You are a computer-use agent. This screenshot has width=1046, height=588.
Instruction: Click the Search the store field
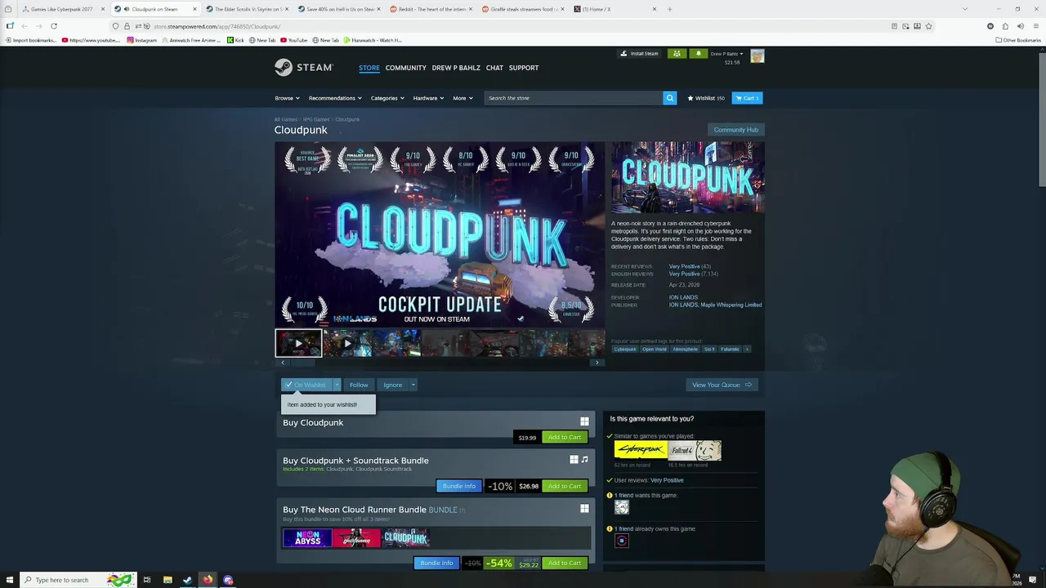click(574, 98)
